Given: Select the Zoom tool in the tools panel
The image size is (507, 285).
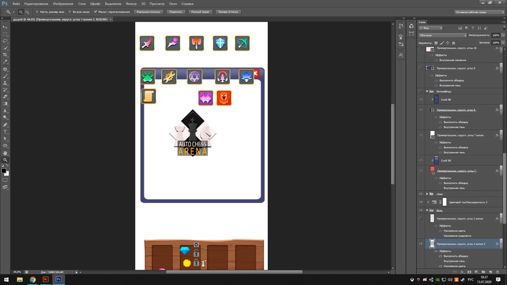Looking at the screenshot, I should point(5,160).
